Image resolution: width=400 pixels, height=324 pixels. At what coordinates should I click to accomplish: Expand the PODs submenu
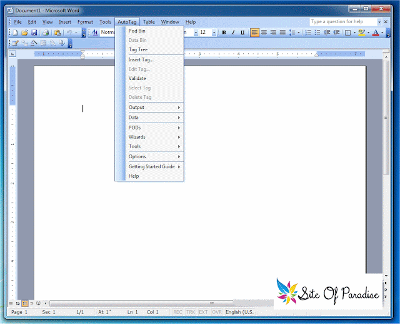154,128
